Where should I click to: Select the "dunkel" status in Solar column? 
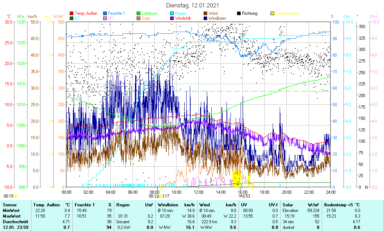pos(288,227)
